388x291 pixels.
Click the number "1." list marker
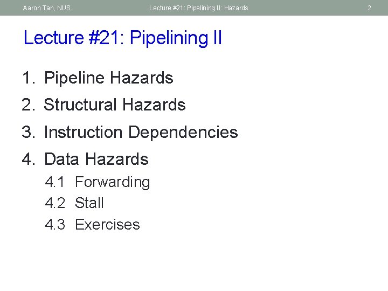(29, 78)
